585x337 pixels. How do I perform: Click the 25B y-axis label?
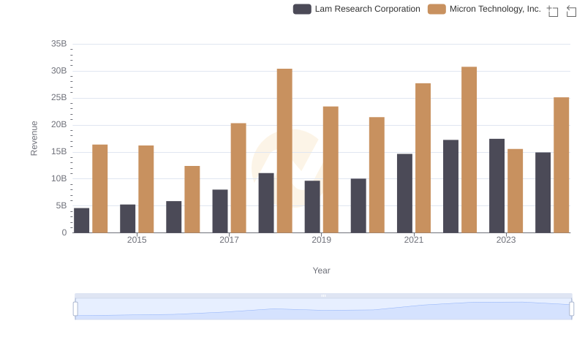coord(59,97)
